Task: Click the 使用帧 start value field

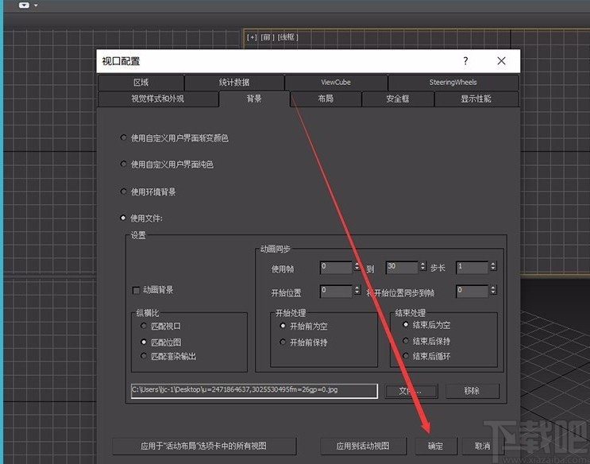Action: (337, 267)
